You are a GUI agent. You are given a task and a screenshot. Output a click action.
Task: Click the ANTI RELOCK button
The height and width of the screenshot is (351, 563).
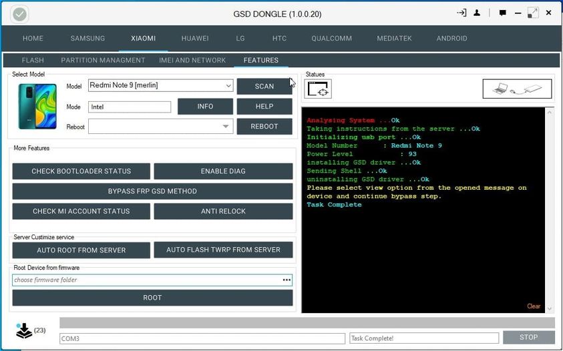click(x=223, y=211)
